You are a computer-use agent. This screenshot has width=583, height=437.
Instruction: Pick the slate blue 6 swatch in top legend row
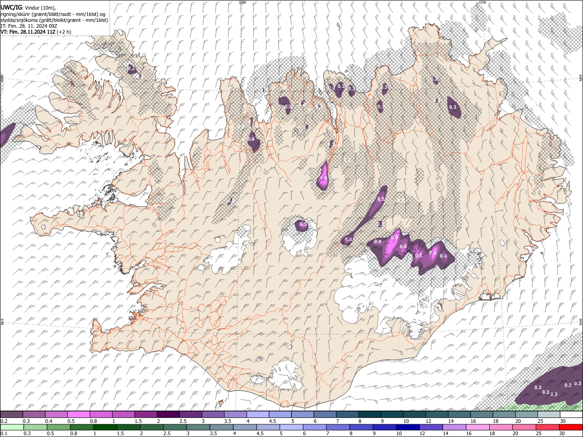(325, 415)
